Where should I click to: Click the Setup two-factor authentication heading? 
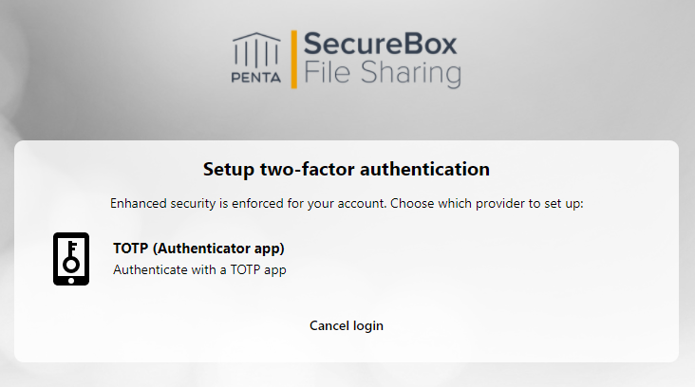coord(347,169)
